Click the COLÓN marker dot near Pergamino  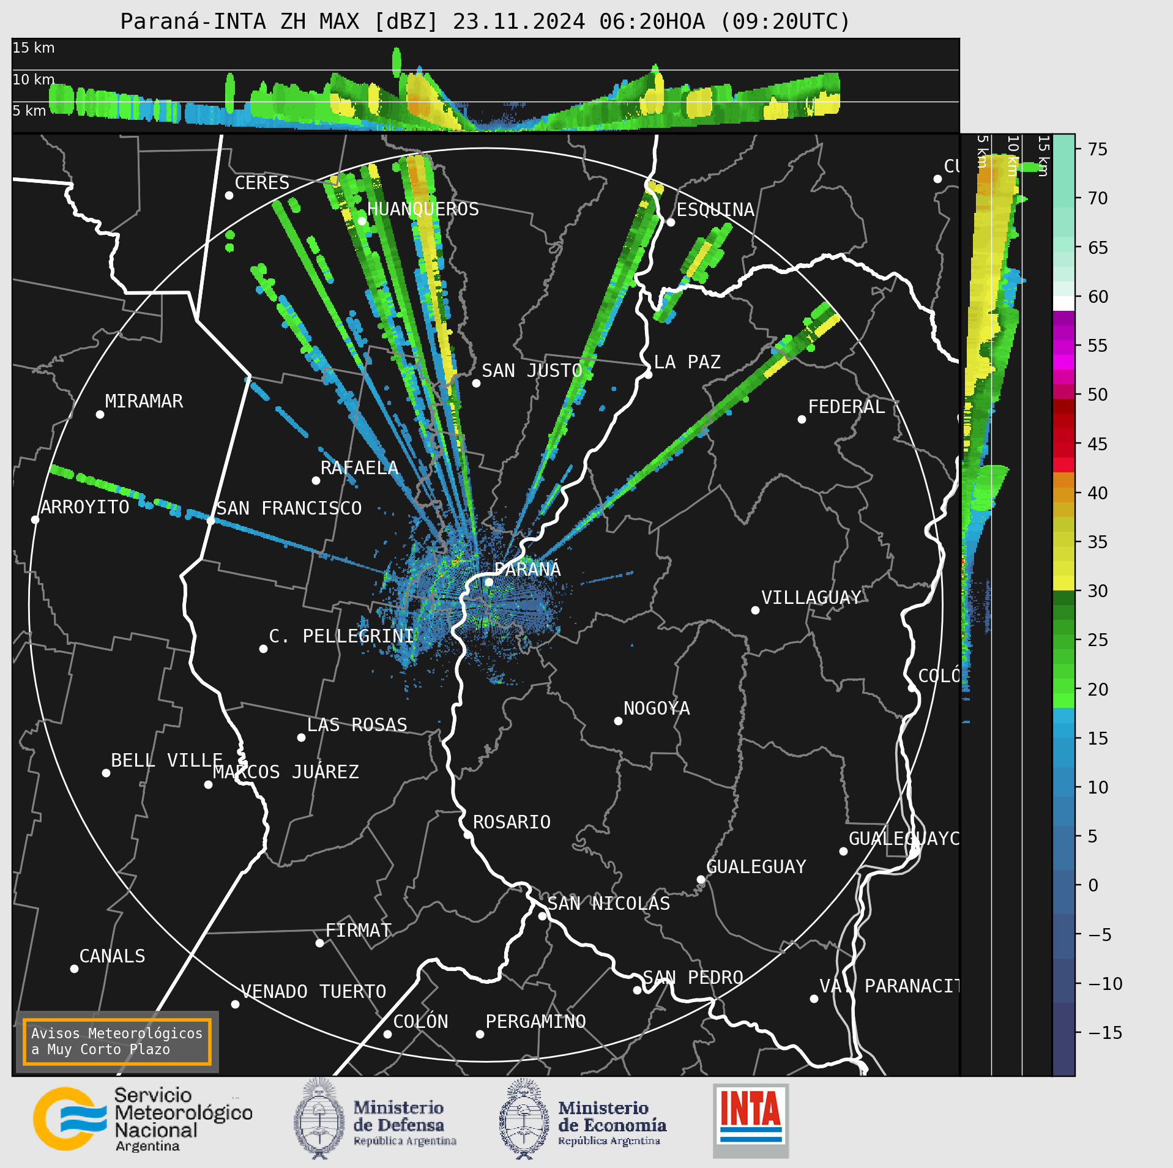(387, 1034)
